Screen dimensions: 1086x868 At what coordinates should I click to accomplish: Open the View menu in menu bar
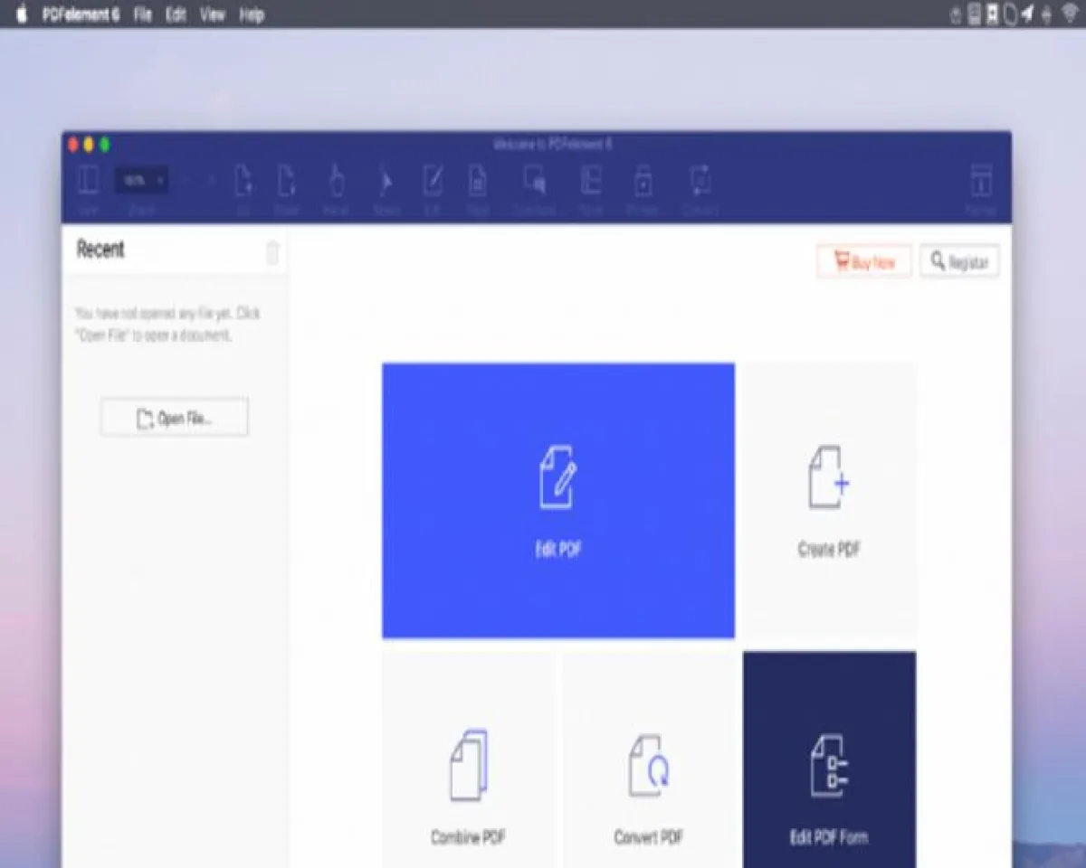(213, 14)
